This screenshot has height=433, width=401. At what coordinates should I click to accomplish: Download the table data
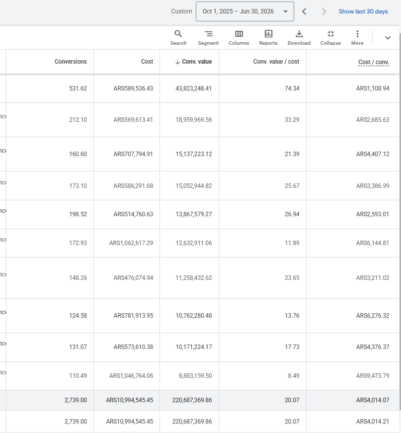point(299,38)
